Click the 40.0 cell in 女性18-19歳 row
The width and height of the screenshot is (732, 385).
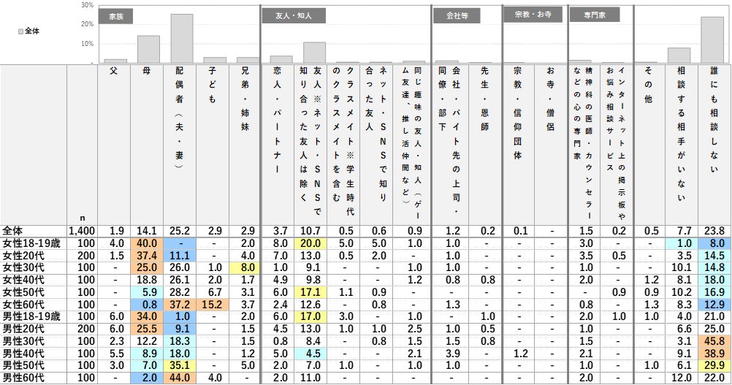coord(147,243)
